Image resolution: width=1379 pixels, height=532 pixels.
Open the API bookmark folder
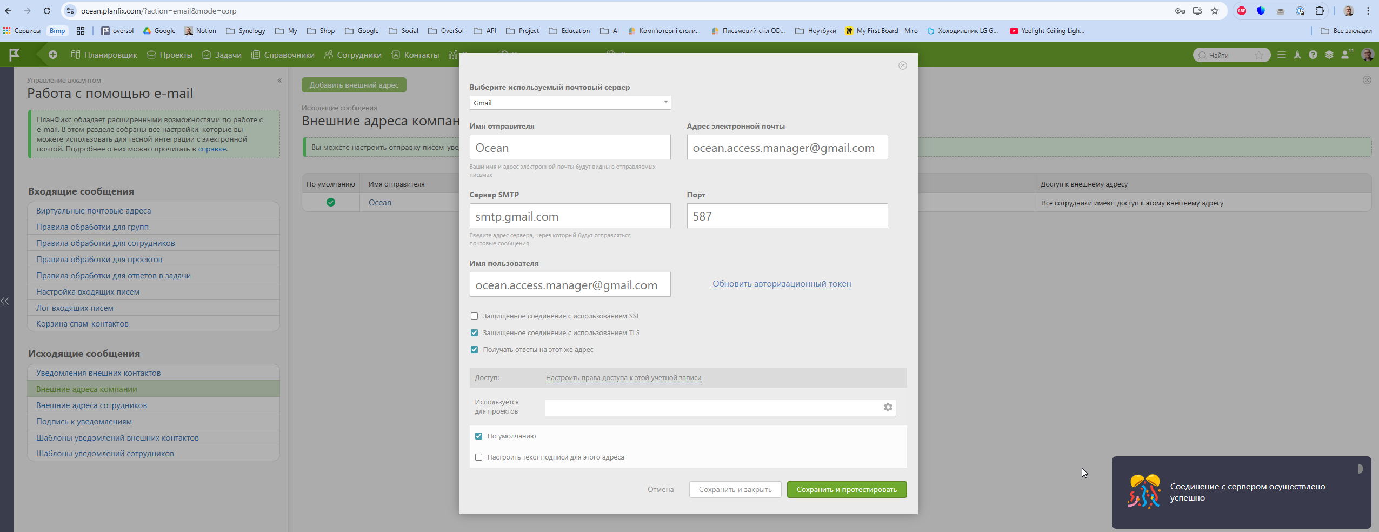point(485,31)
